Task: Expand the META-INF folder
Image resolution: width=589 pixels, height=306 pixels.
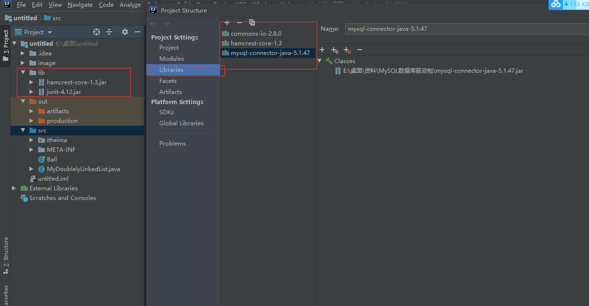Action: pos(31,149)
